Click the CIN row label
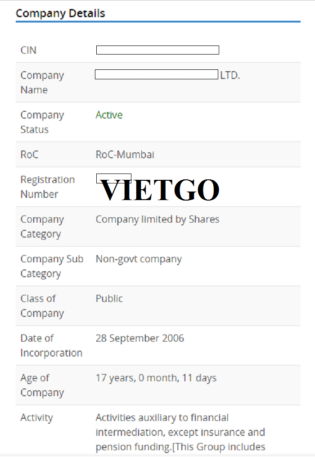315x457 pixels. [28, 50]
